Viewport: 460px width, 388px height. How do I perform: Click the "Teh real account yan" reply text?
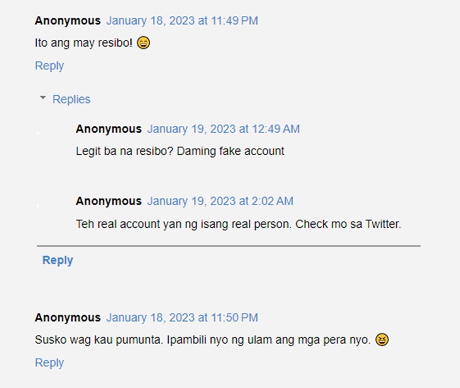[238, 224]
